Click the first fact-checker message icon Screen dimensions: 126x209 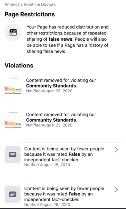coord(13,155)
